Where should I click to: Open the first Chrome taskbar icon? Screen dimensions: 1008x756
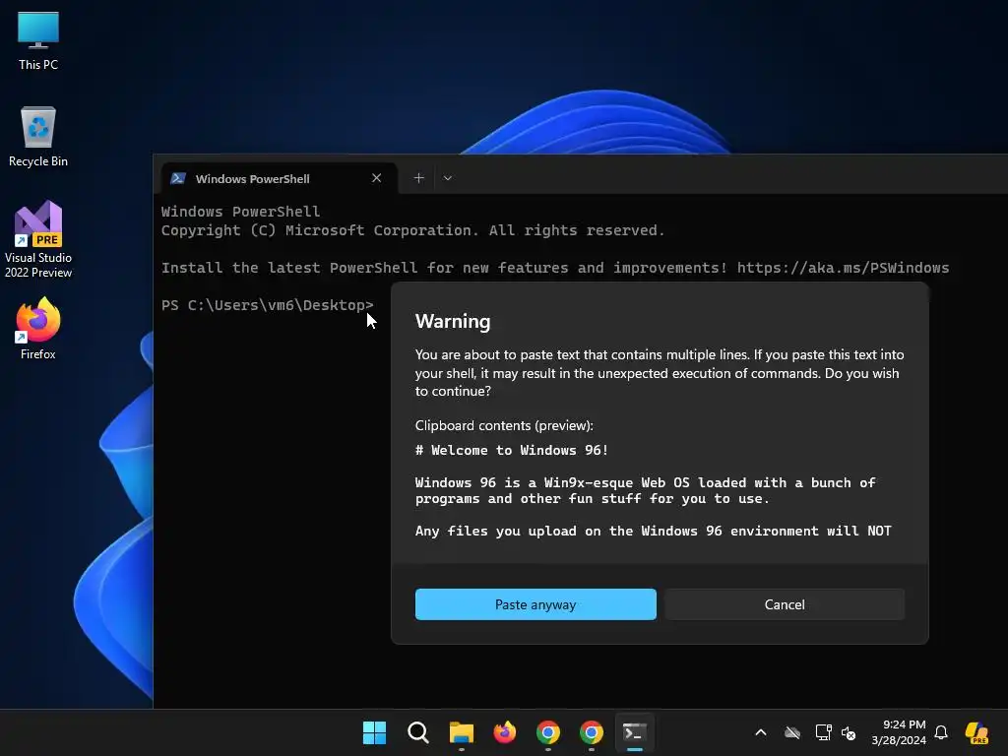547,732
